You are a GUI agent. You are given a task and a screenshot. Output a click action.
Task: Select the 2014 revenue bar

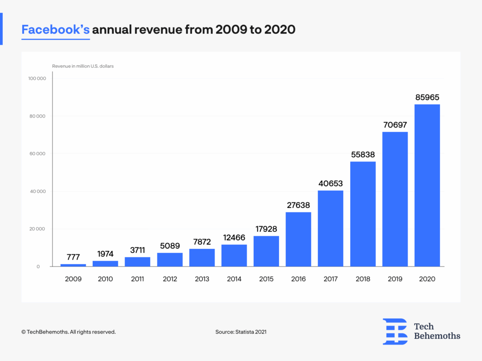234,256
